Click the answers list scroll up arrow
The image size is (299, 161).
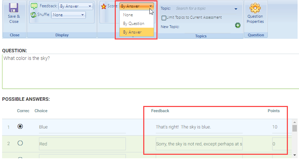click(x=294, y=122)
